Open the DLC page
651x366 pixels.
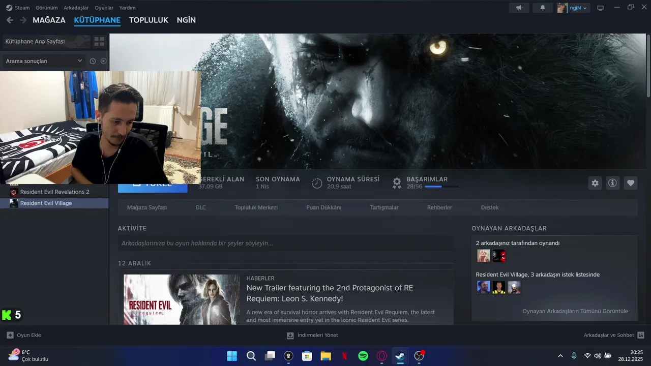point(201,207)
